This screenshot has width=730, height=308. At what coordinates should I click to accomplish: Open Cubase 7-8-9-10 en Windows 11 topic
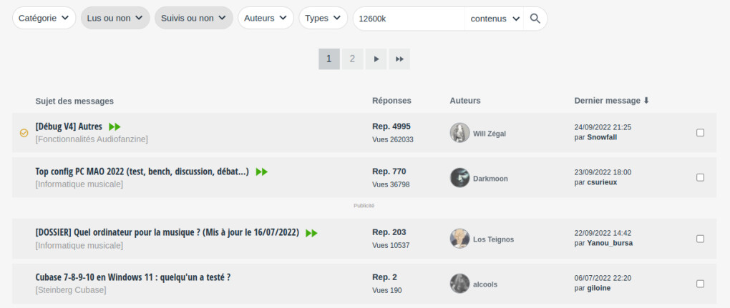coord(132,277)
